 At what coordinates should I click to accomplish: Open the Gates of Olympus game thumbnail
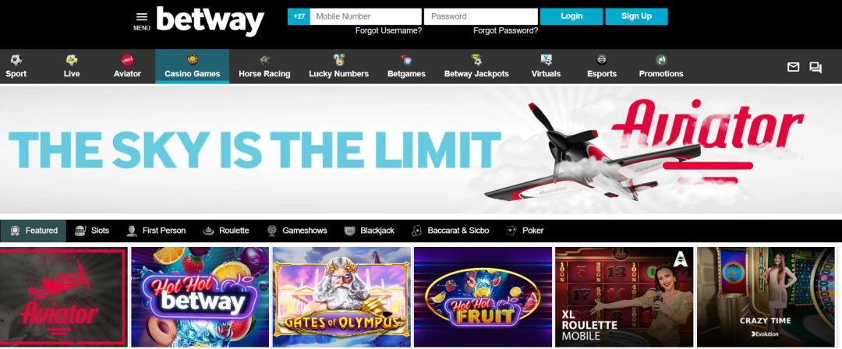click(341, 297)
